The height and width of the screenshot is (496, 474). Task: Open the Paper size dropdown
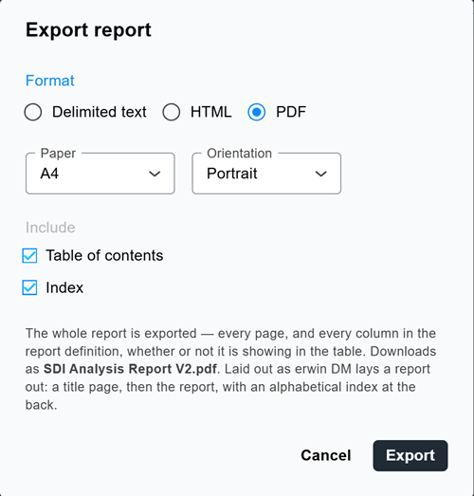click(x=100, y=174)
